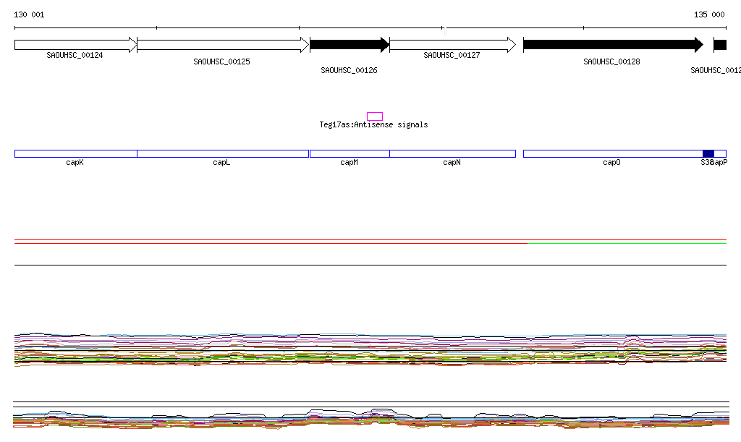Click the capK feature rectangle
This screenshot has height=442, width=741.
point(75,153)
